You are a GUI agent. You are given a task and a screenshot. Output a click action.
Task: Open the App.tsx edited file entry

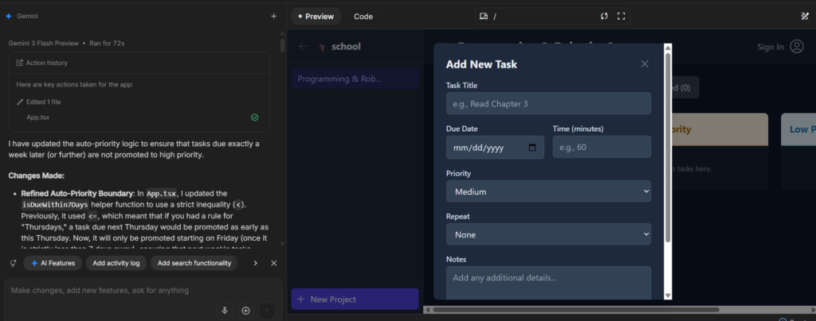(x=38, y=118)
